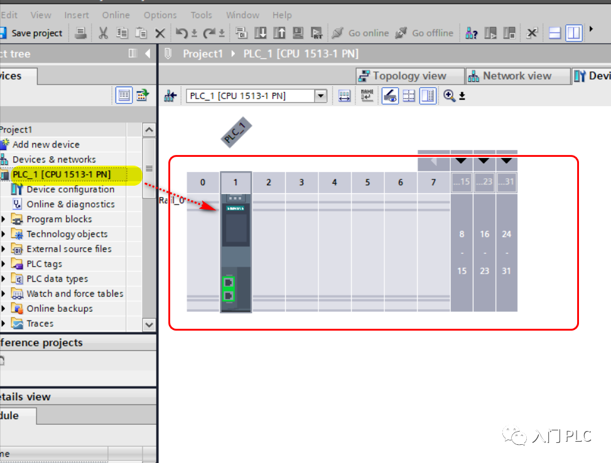This screenshot has height=463, width=611.
Task: Click the Cut scissors icon
Action: coord(103,33)
